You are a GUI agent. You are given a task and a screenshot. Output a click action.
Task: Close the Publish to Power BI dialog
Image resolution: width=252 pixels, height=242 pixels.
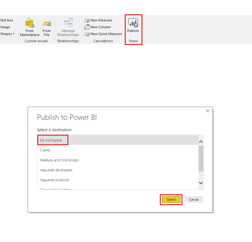tap(207, 111)
